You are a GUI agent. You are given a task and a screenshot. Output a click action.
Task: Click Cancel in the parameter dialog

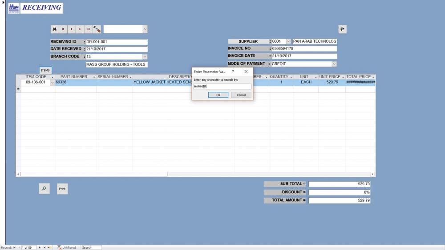tap(241, 95)
